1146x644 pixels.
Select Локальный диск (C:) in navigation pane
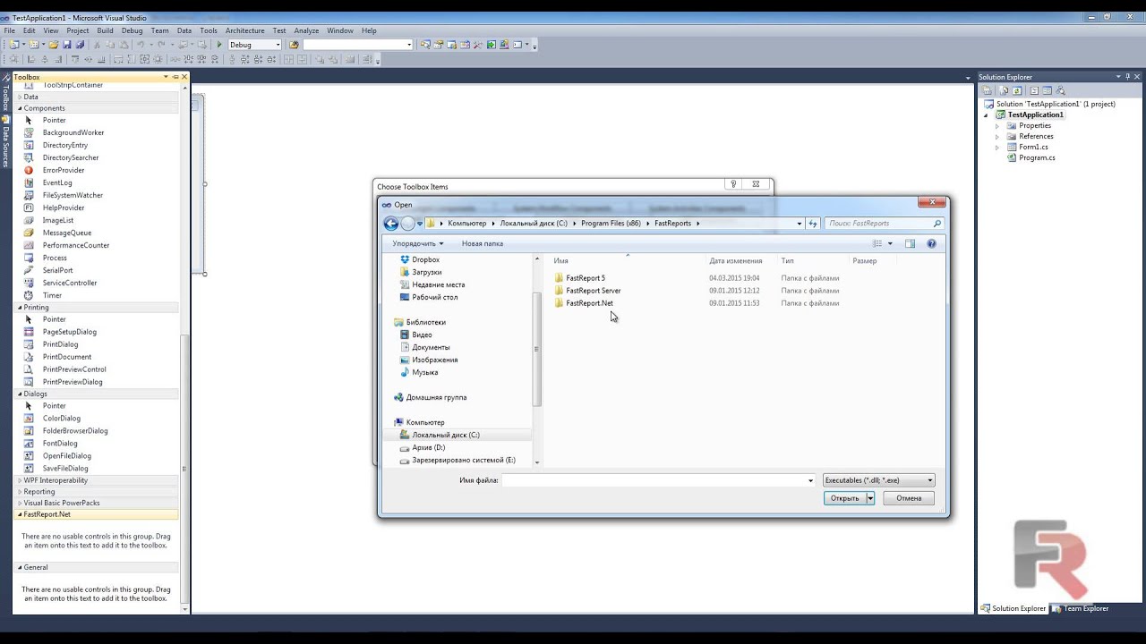(x=446, y=435)
